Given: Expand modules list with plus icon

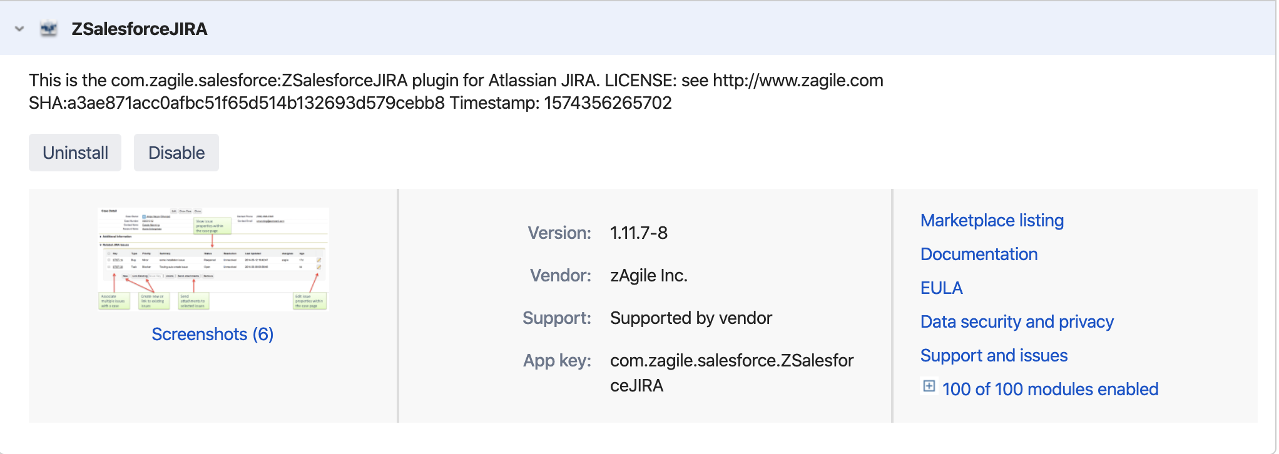Looking at the screenshot, I should [x=929, y=386].
